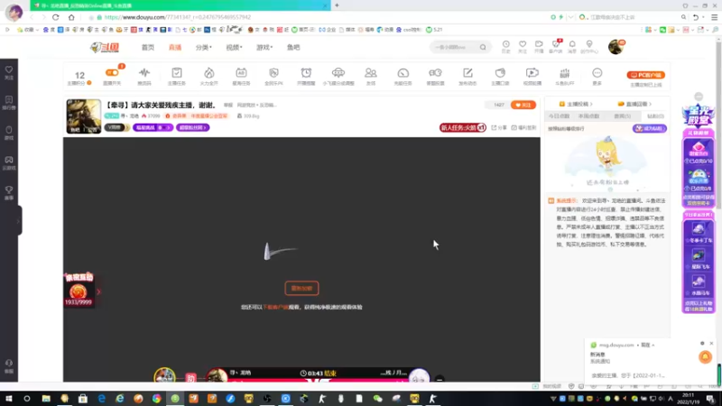Viewport: 722px width, 406px height.
Task: Open the UFO spaceship icon in toolbar
Action: pos(338,73)
